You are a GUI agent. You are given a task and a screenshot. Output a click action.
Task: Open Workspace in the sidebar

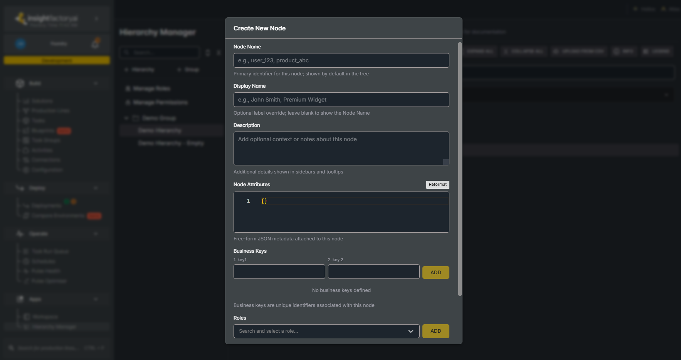tap(40, 317)
